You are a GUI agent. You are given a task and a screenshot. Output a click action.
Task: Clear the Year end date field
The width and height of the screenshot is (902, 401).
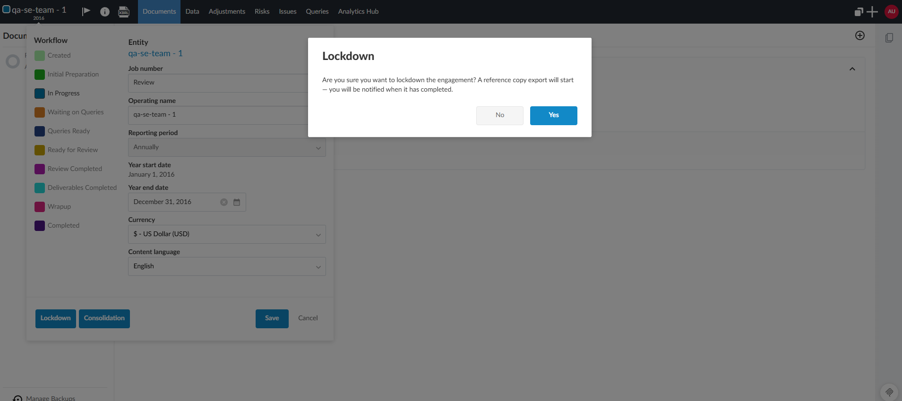[x=224, y=202]
